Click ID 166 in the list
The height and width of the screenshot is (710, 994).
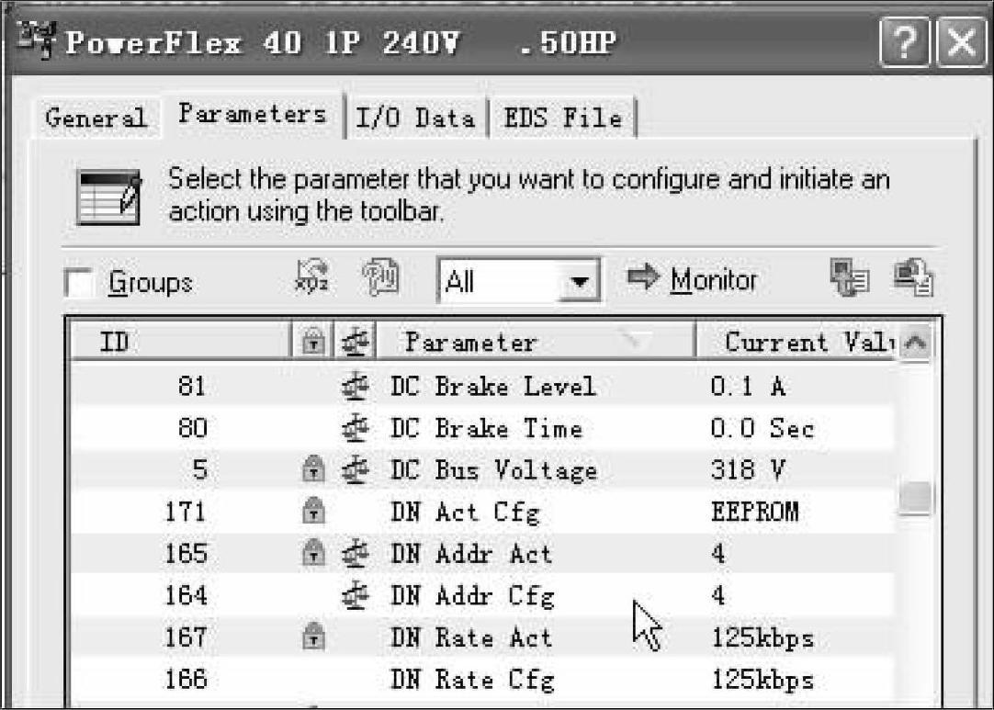tap(186, 679)
